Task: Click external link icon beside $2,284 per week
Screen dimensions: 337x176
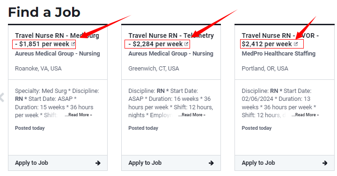Action: (x=186, y=44)
